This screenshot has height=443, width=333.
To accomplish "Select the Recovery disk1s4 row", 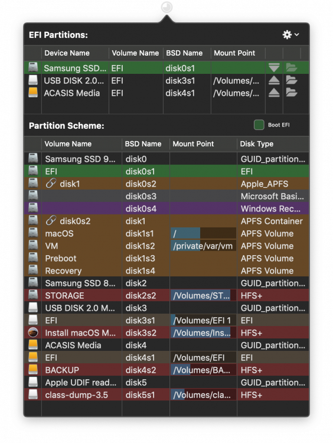I will pos(166,271).
